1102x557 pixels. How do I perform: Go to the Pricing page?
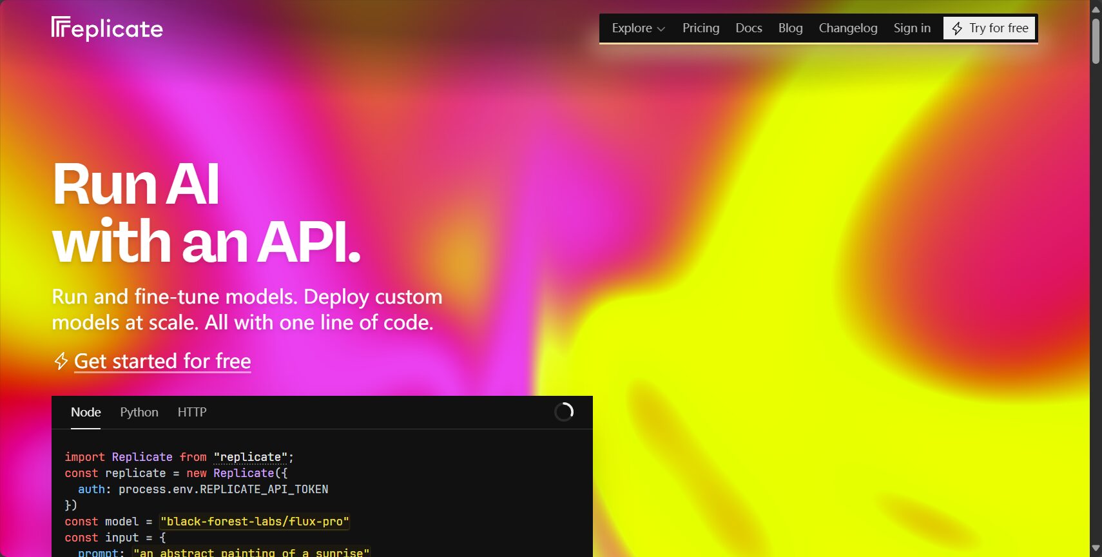tap(701, 28)
